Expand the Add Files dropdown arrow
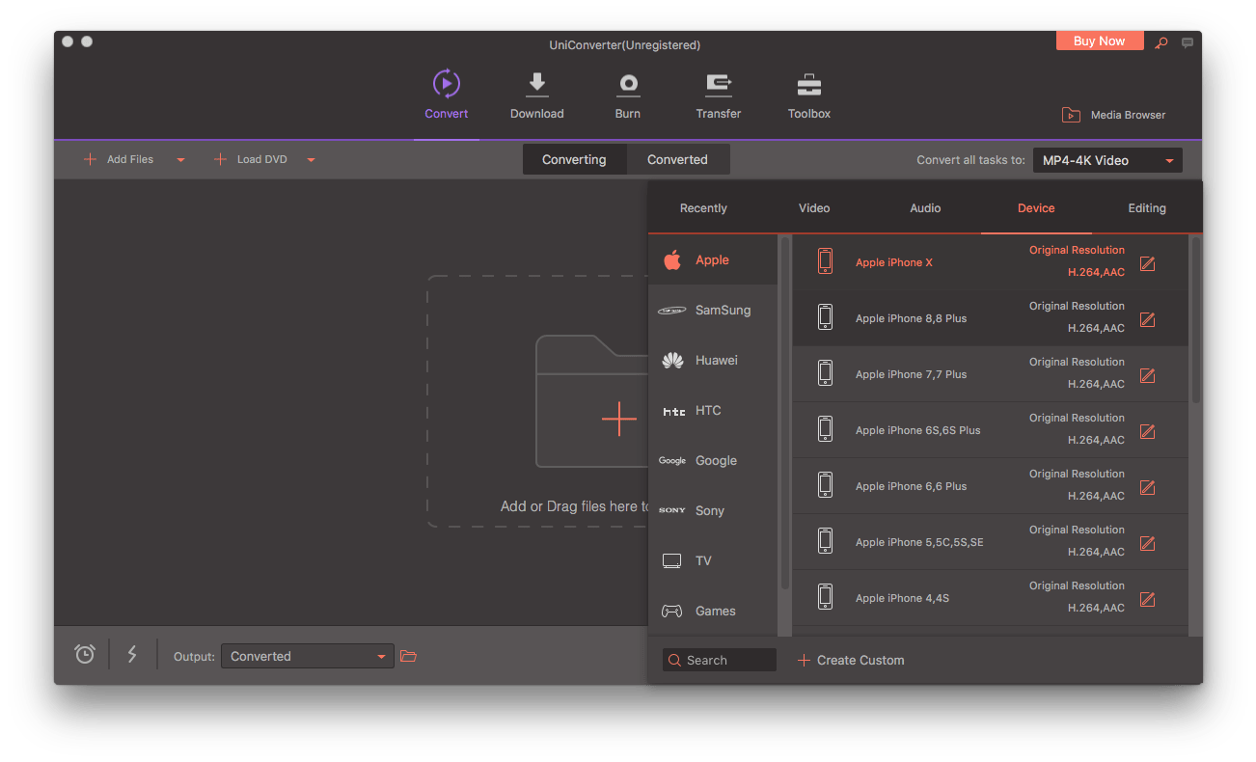Image resolution: width=1256 pixels, height=762 pixels. click(x=180, y=160)
